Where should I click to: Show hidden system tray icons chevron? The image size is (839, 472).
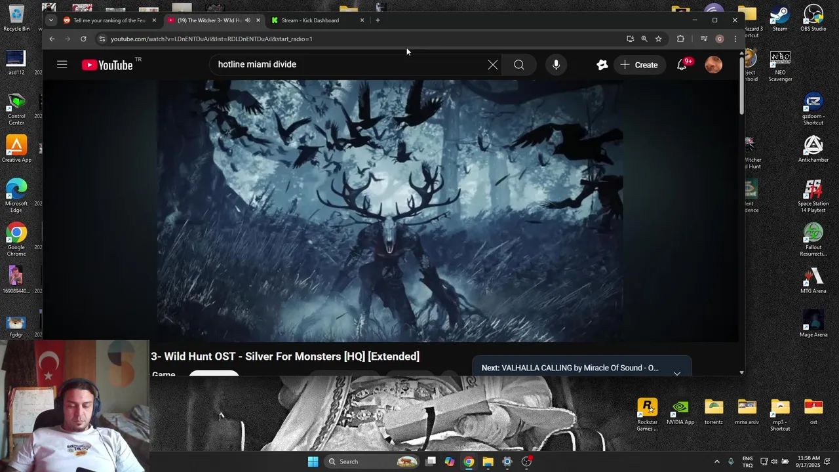pos(716,462)
